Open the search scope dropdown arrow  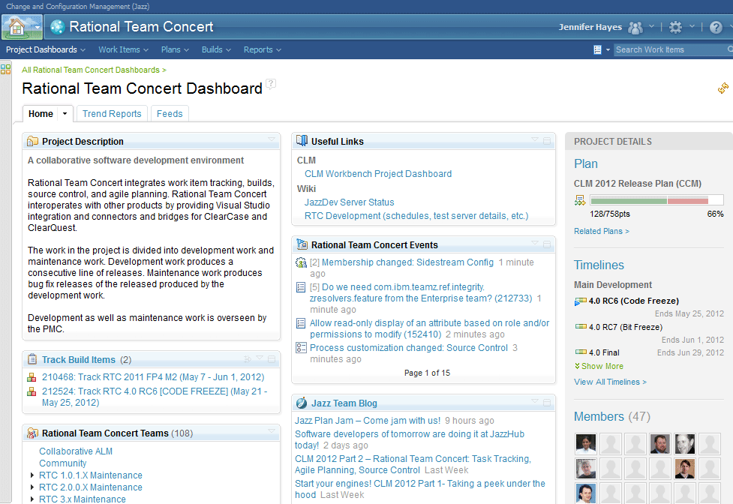click(x=608, y=49)
